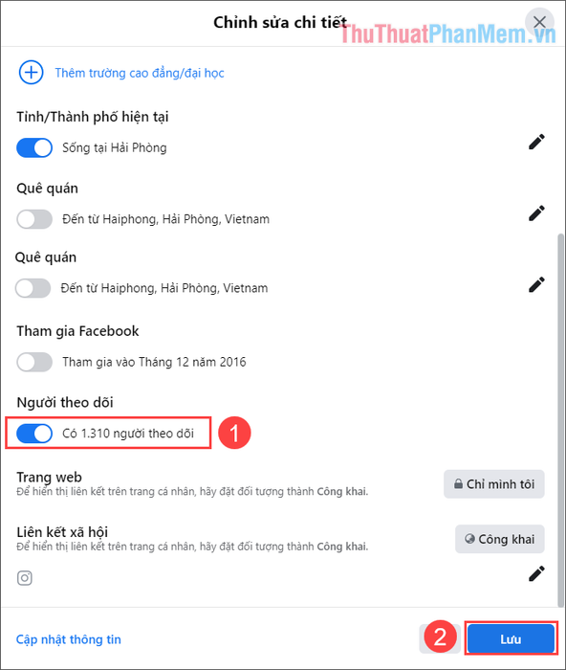The image size is (566, 670).
Task: Enable the second Quê quán hometown toggle
Action: [x=33, y=288]
